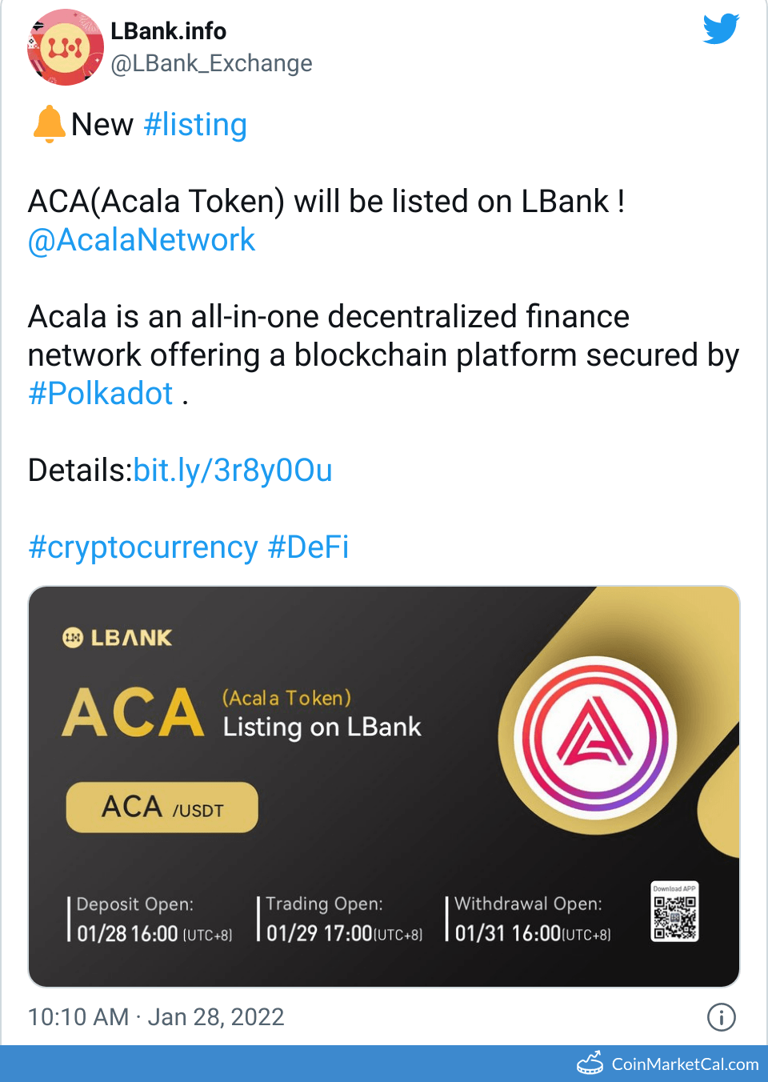Click the @LBank_Exchange username handle

[x=212, y=63]
